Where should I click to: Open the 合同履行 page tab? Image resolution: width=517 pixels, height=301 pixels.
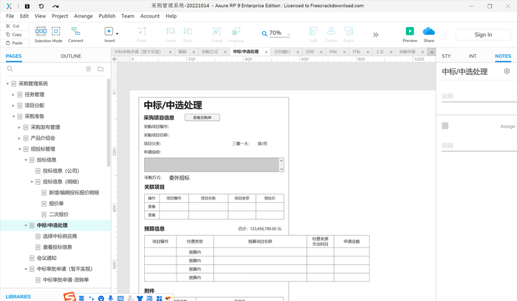[x=282, y=52]
